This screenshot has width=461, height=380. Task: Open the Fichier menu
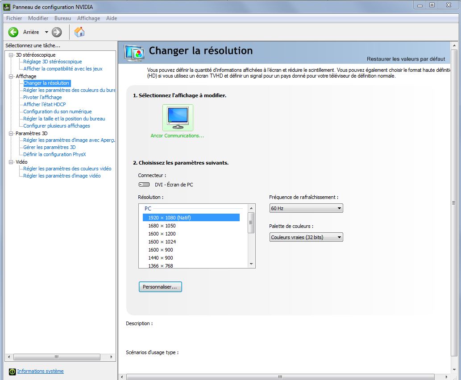(14, 18)
